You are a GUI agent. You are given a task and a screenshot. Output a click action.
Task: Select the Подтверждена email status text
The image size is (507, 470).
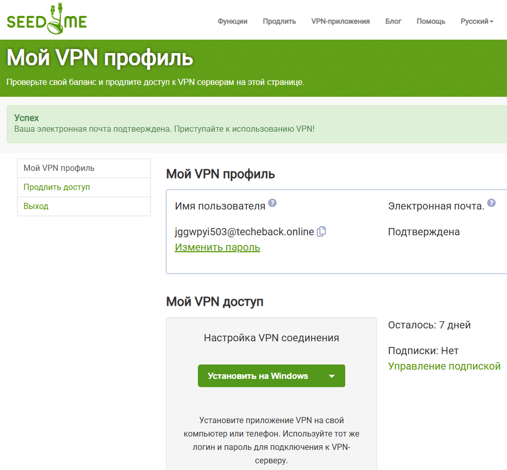pos(424,232)
